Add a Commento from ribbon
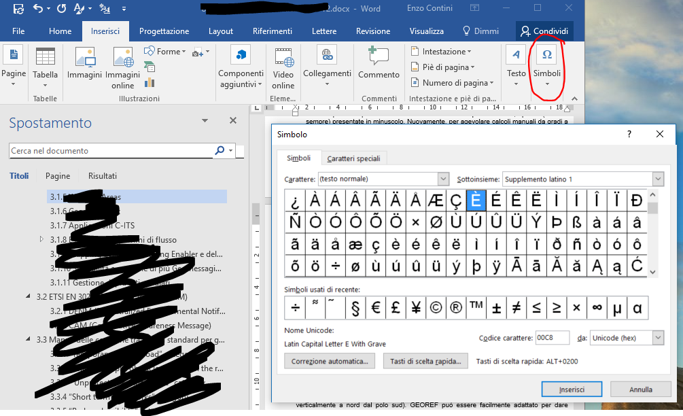Viewport: 683px width, 416px height. 379,63
